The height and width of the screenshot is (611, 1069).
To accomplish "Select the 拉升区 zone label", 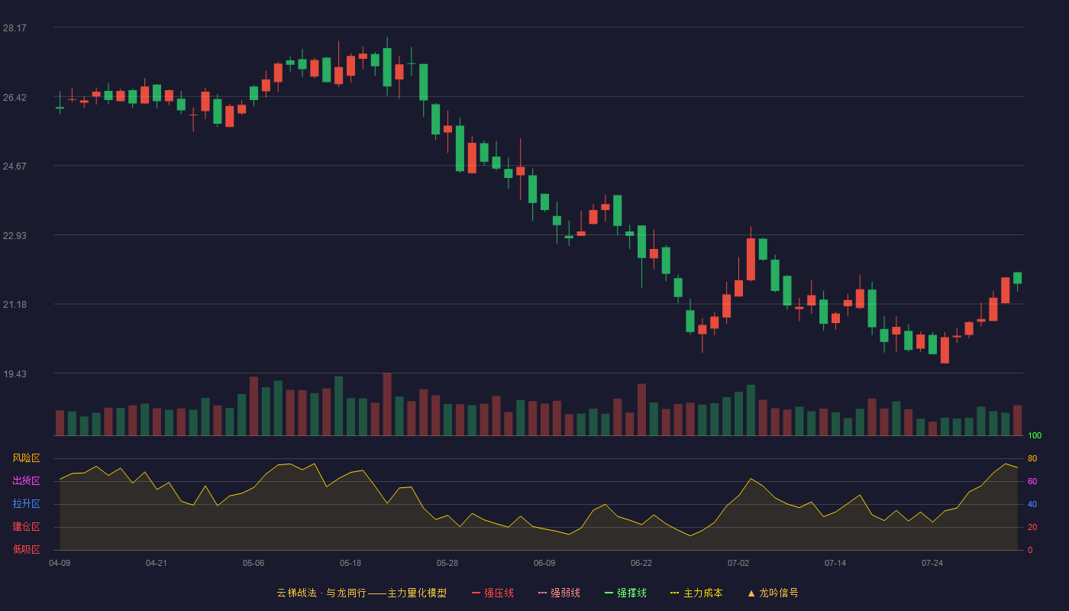I will (x=26, y=504).
